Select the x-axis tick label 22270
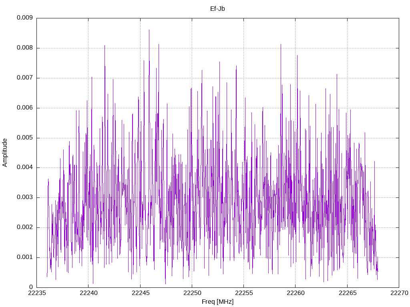The width and height of the screenshot is (410, 307). (x=399, y=293)
